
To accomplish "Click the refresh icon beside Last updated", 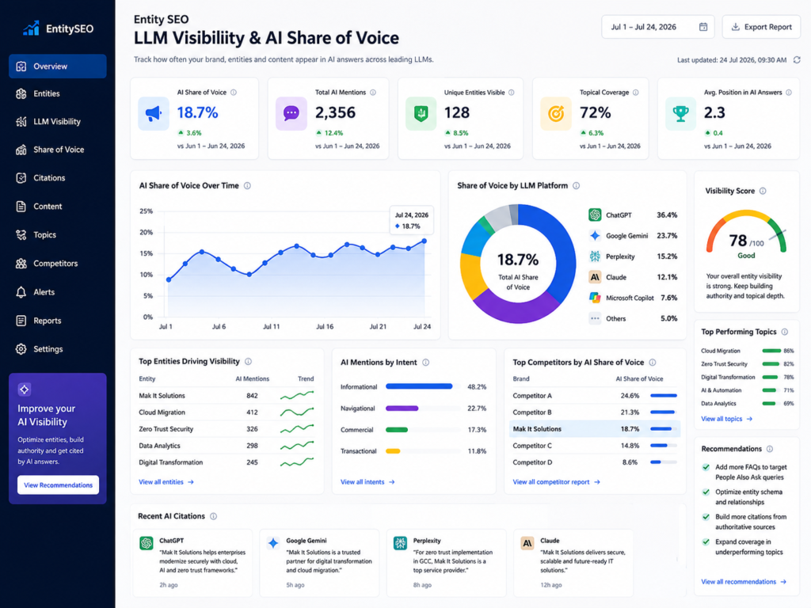I will (797, 60).
